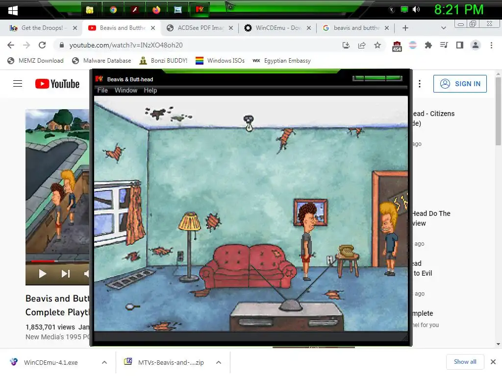Click the telephone on the side table
Image resolution: width=502 pixels, height=376 pixels.
pos(347,250)
